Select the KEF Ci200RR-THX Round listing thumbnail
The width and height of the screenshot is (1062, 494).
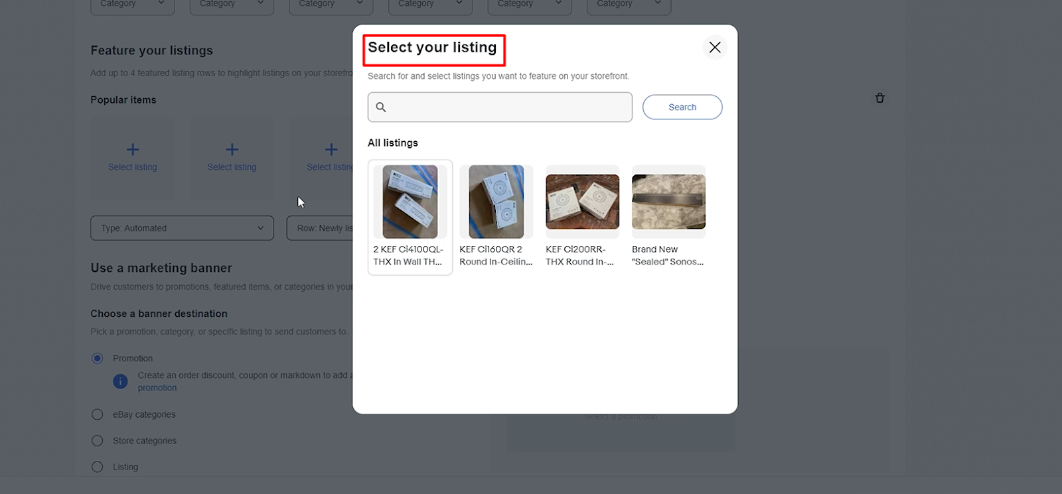click(583, 202)
